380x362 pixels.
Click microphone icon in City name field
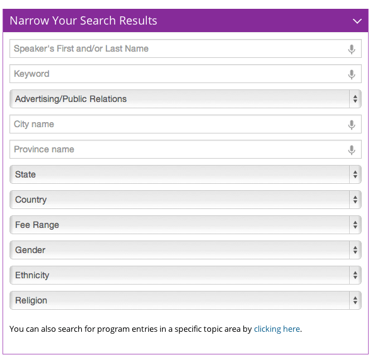click(352, 125)
